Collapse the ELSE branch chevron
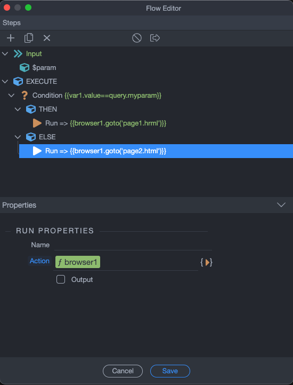 (18, 137)
